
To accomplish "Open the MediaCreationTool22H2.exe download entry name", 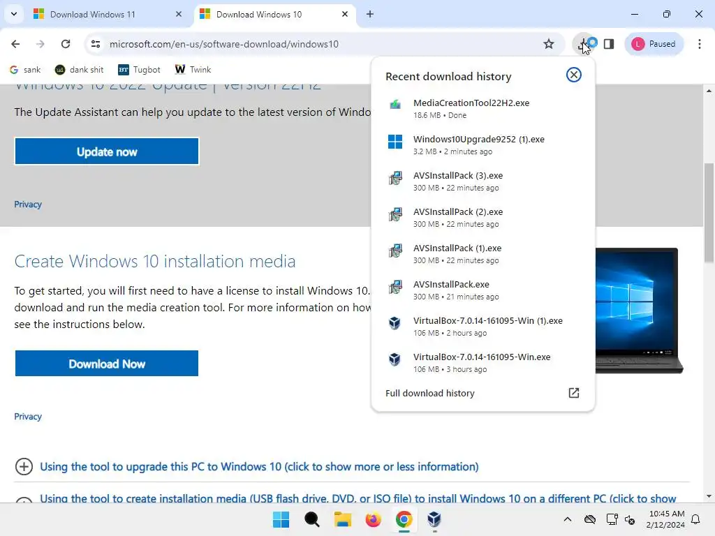I will point(471,103).
